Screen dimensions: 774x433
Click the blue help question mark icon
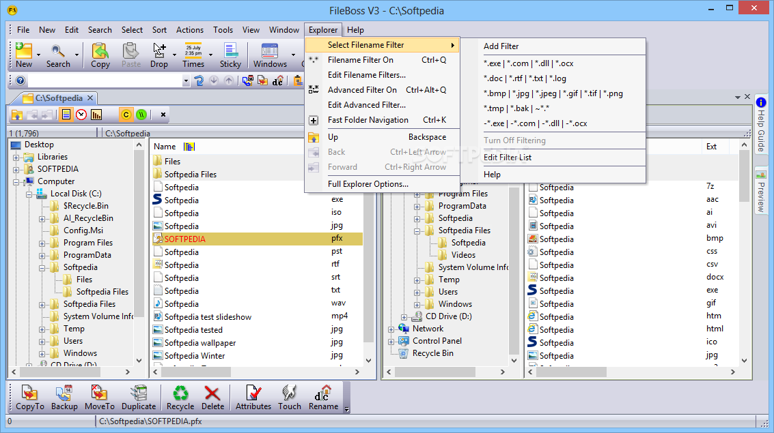pos(20,80)
